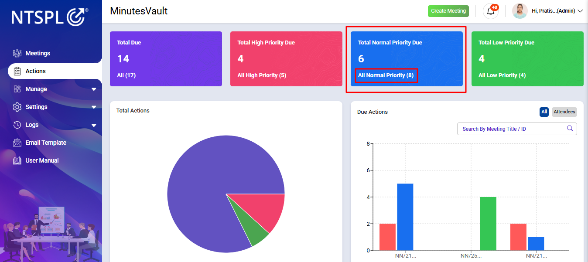Open the All Low Priority (4) link
588x262 pixels.
[x=502, y=75]
